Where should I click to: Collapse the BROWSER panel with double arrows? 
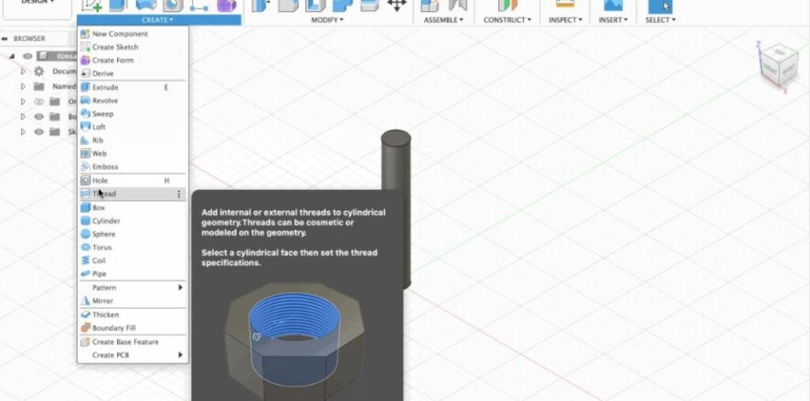pos(5,38)
